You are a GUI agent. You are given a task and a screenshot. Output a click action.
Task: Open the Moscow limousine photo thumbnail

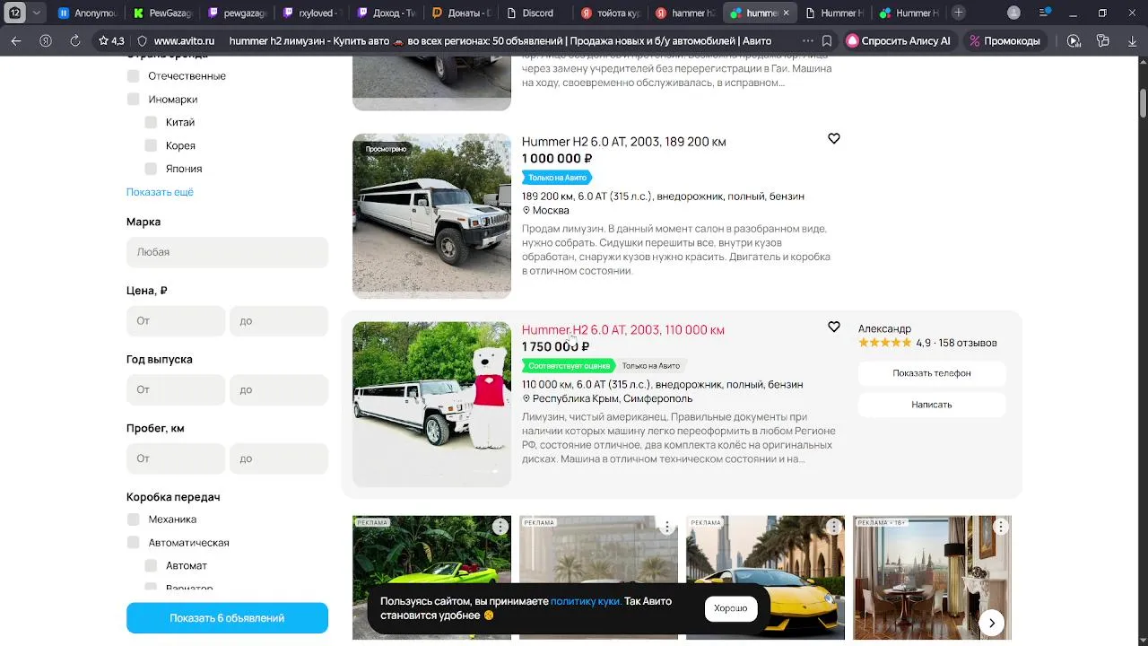coord(431,215)
